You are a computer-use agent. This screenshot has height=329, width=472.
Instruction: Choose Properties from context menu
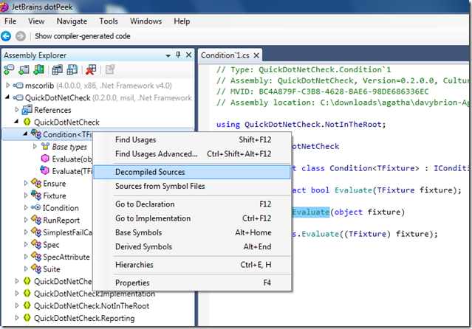[x=193, y=283]
